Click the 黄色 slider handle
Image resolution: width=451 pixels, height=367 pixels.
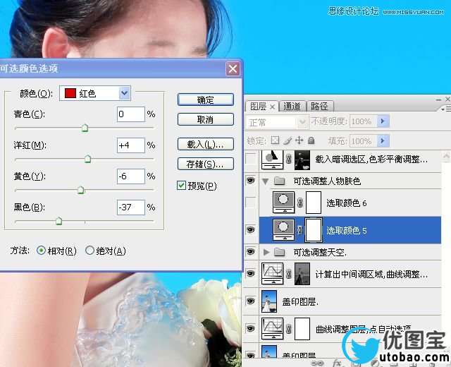tap(81, 190)
